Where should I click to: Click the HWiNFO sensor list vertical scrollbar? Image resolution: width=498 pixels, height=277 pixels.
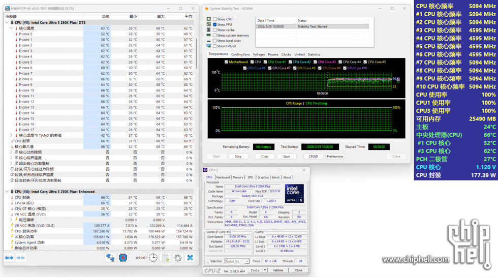(x=197, y=54)
